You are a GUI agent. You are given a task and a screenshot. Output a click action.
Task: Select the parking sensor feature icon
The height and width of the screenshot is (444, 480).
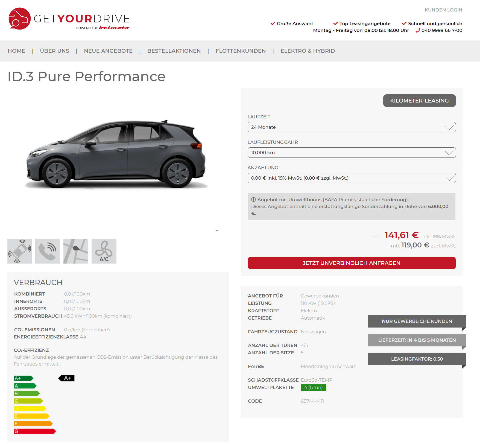coord(20,251)
